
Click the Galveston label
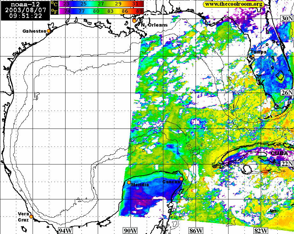tap(34, 31)
